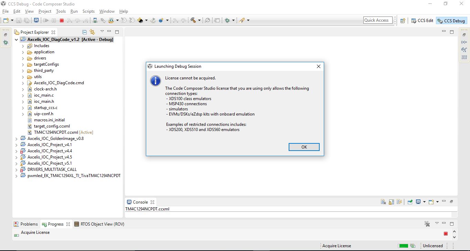Switch to the Problems tab
Image resolution: width=470 pixels, height=251 pixels.
26,224
